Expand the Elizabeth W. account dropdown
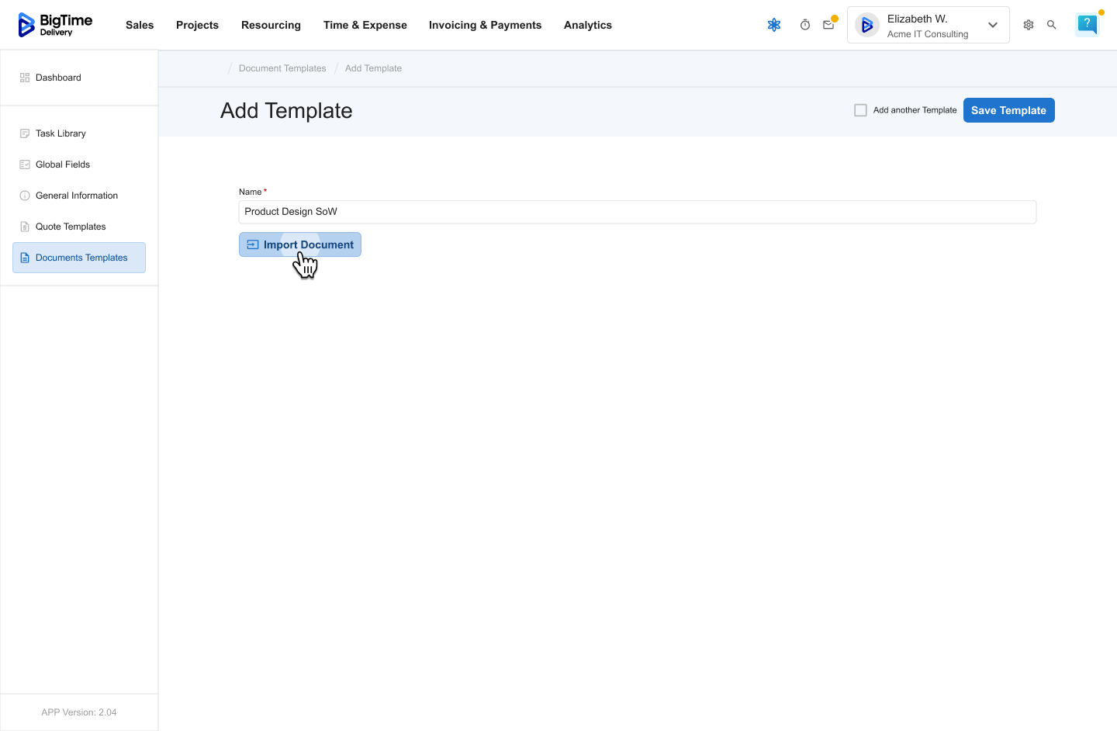The height and width of the screenshot is (731, 1117). tap(992, 25)
